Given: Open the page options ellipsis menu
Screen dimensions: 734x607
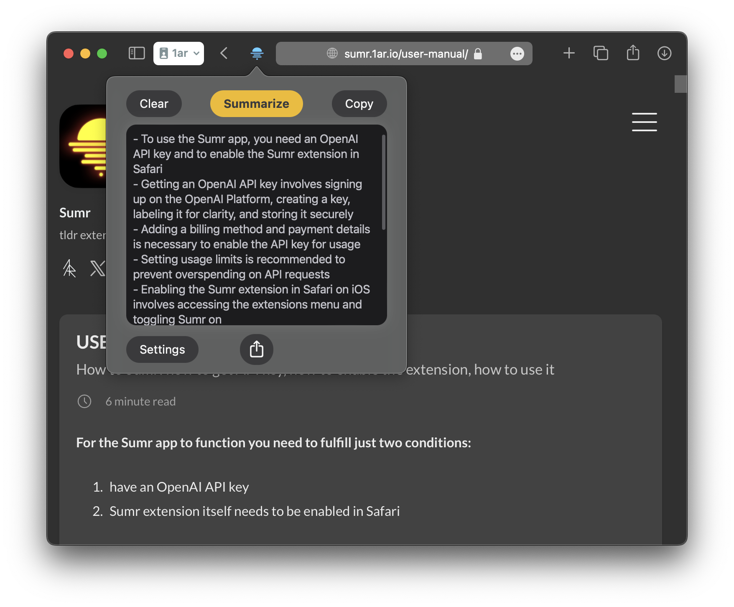Looking at the screenshot, I should (x=517, y=54).
